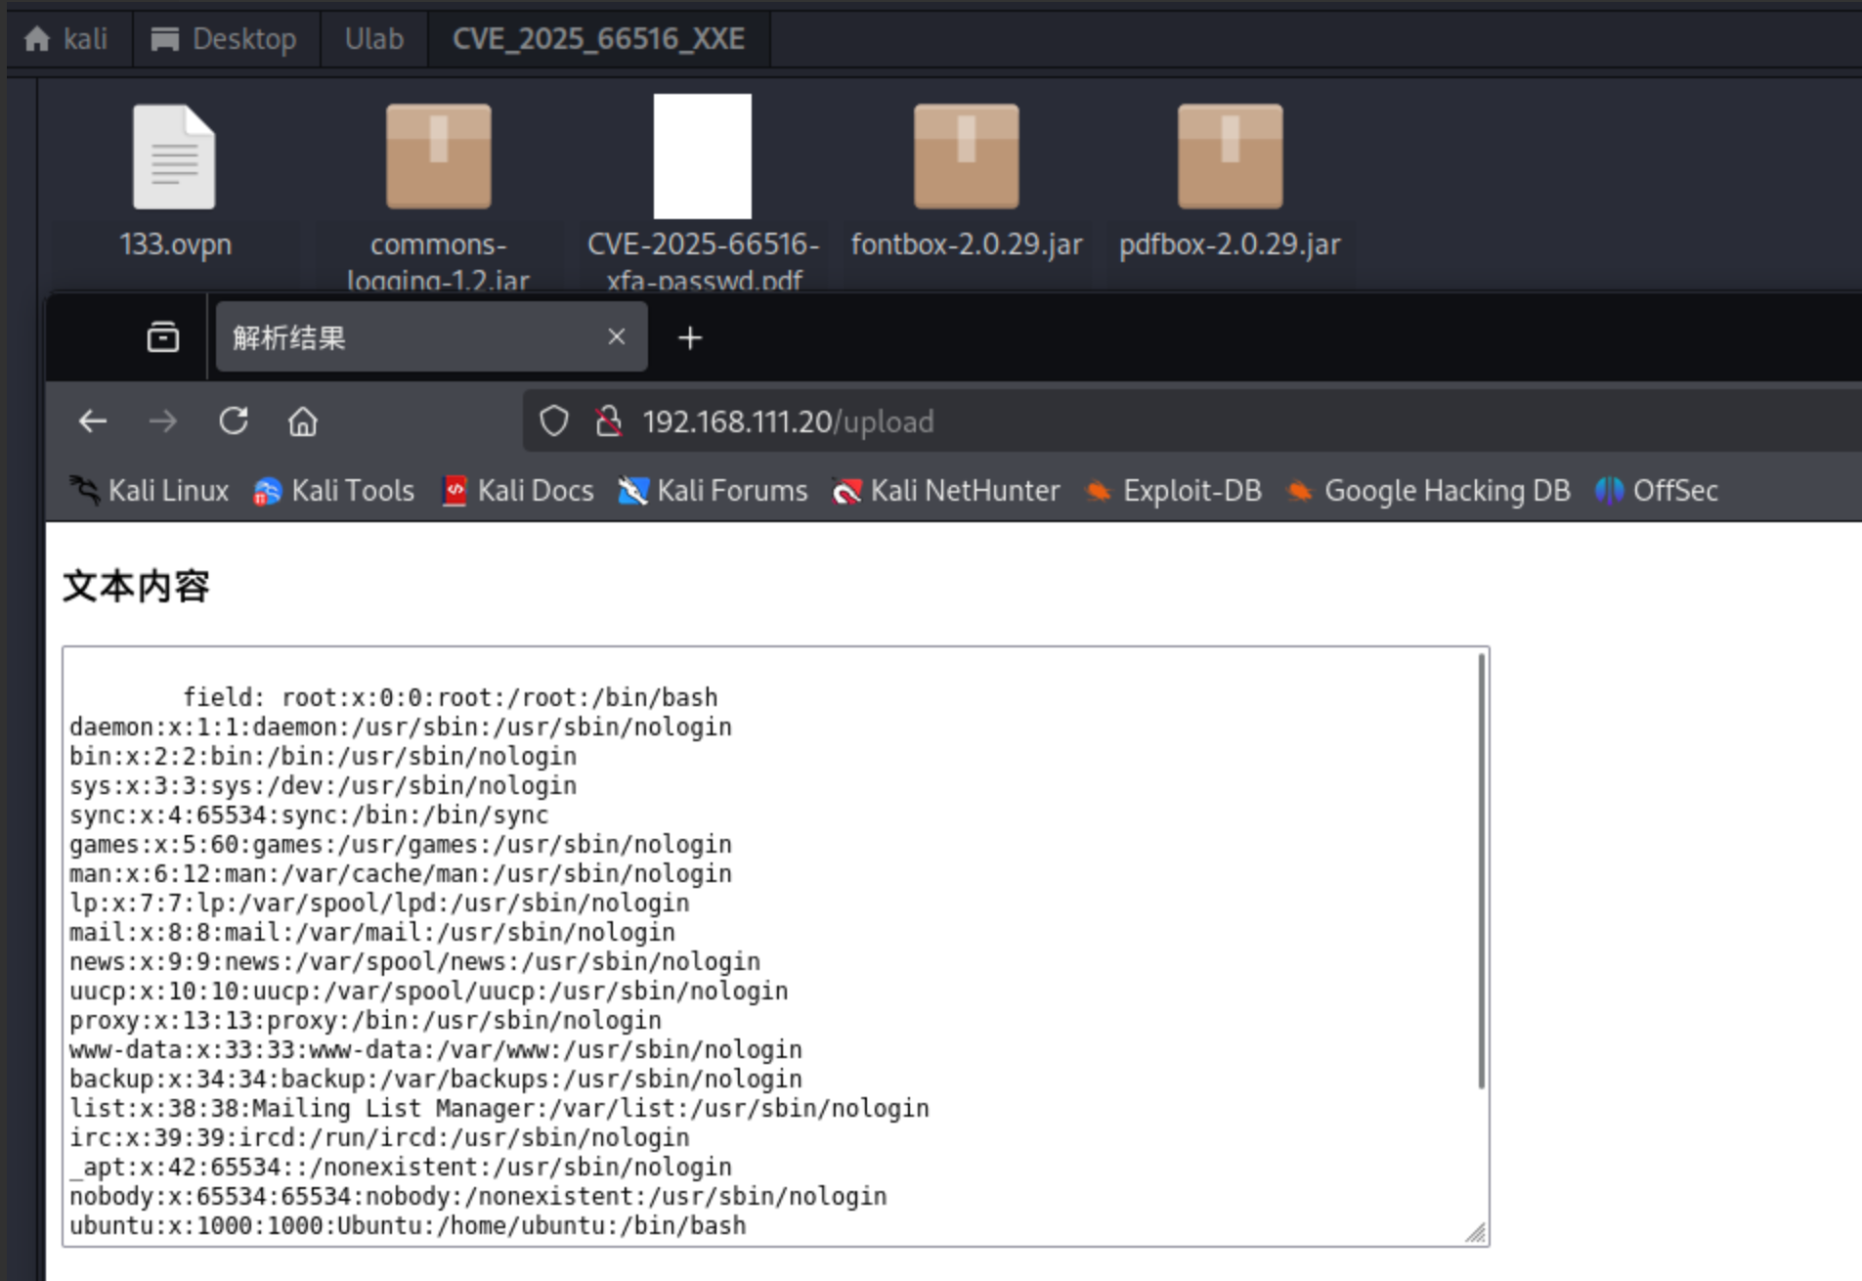Click the OffSec bookmark icon
The image size is (1862, 1281).
coord(1611,490)
